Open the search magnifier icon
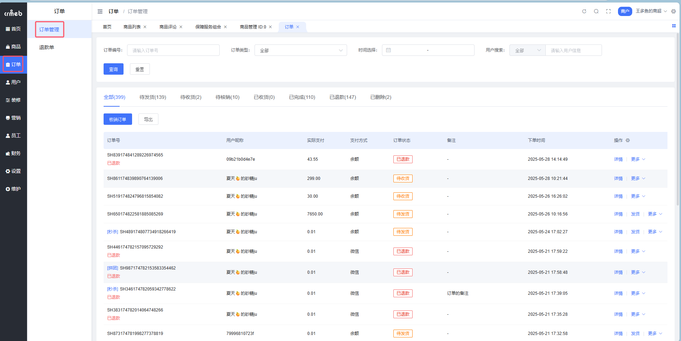 point(596,11)
